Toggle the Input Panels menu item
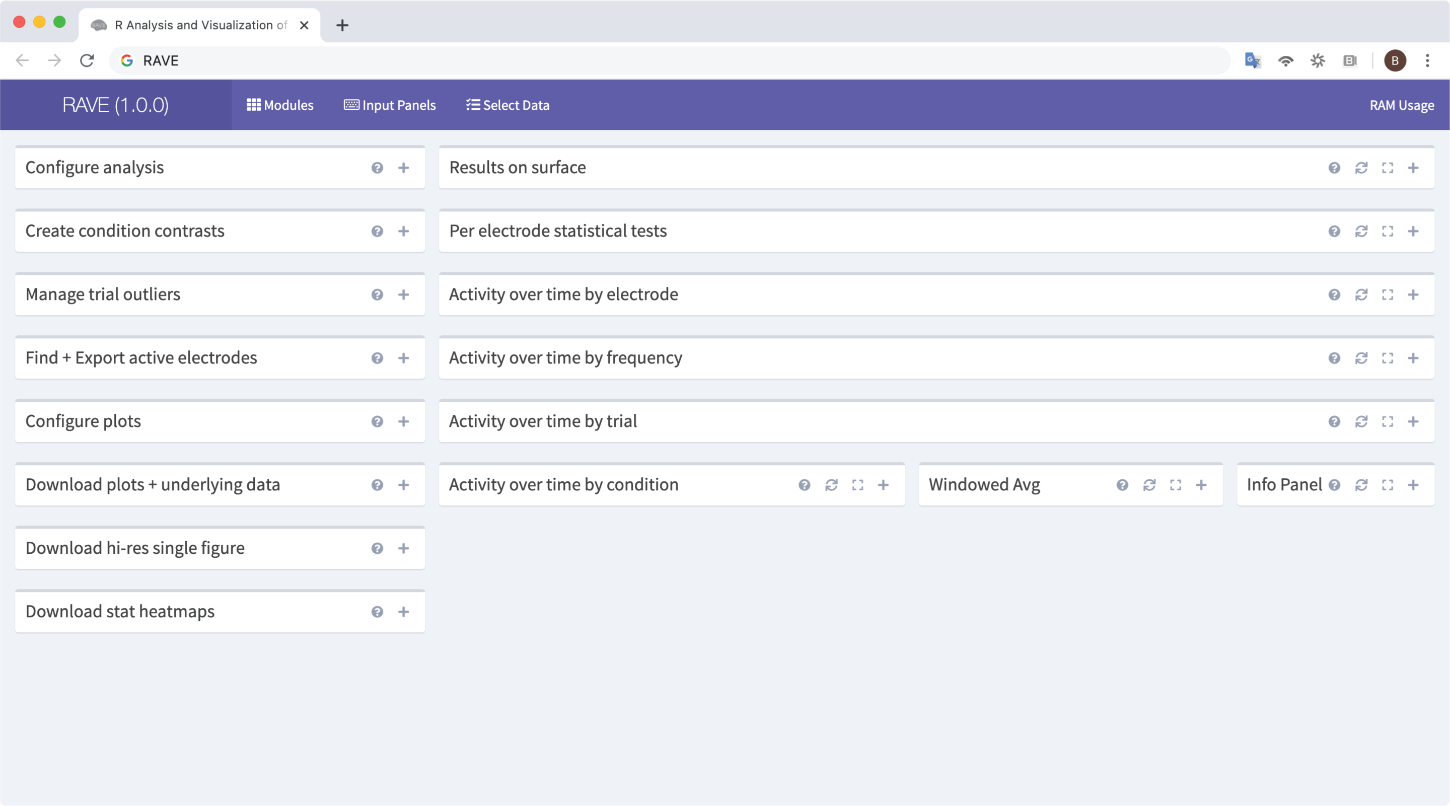The image size is (1450, 806). (390, 105)
